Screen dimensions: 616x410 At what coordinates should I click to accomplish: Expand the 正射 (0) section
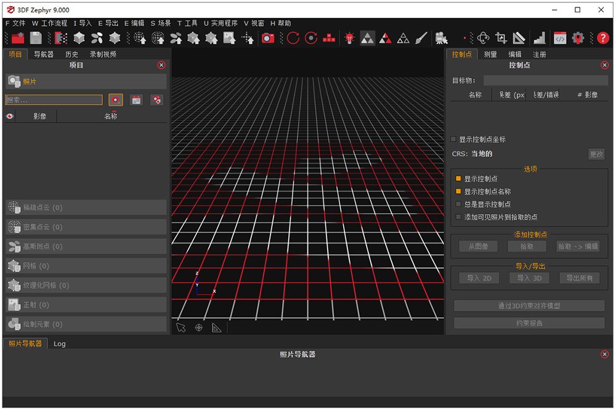pyautogui.click(x=86, y=305)
